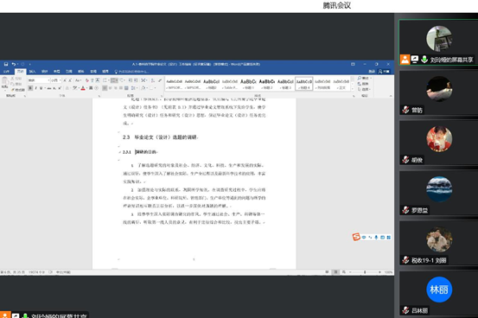This screenshot has height=318, width=478.
Task: Click the strikethrough text icon
Action: [x=48, y=88]
